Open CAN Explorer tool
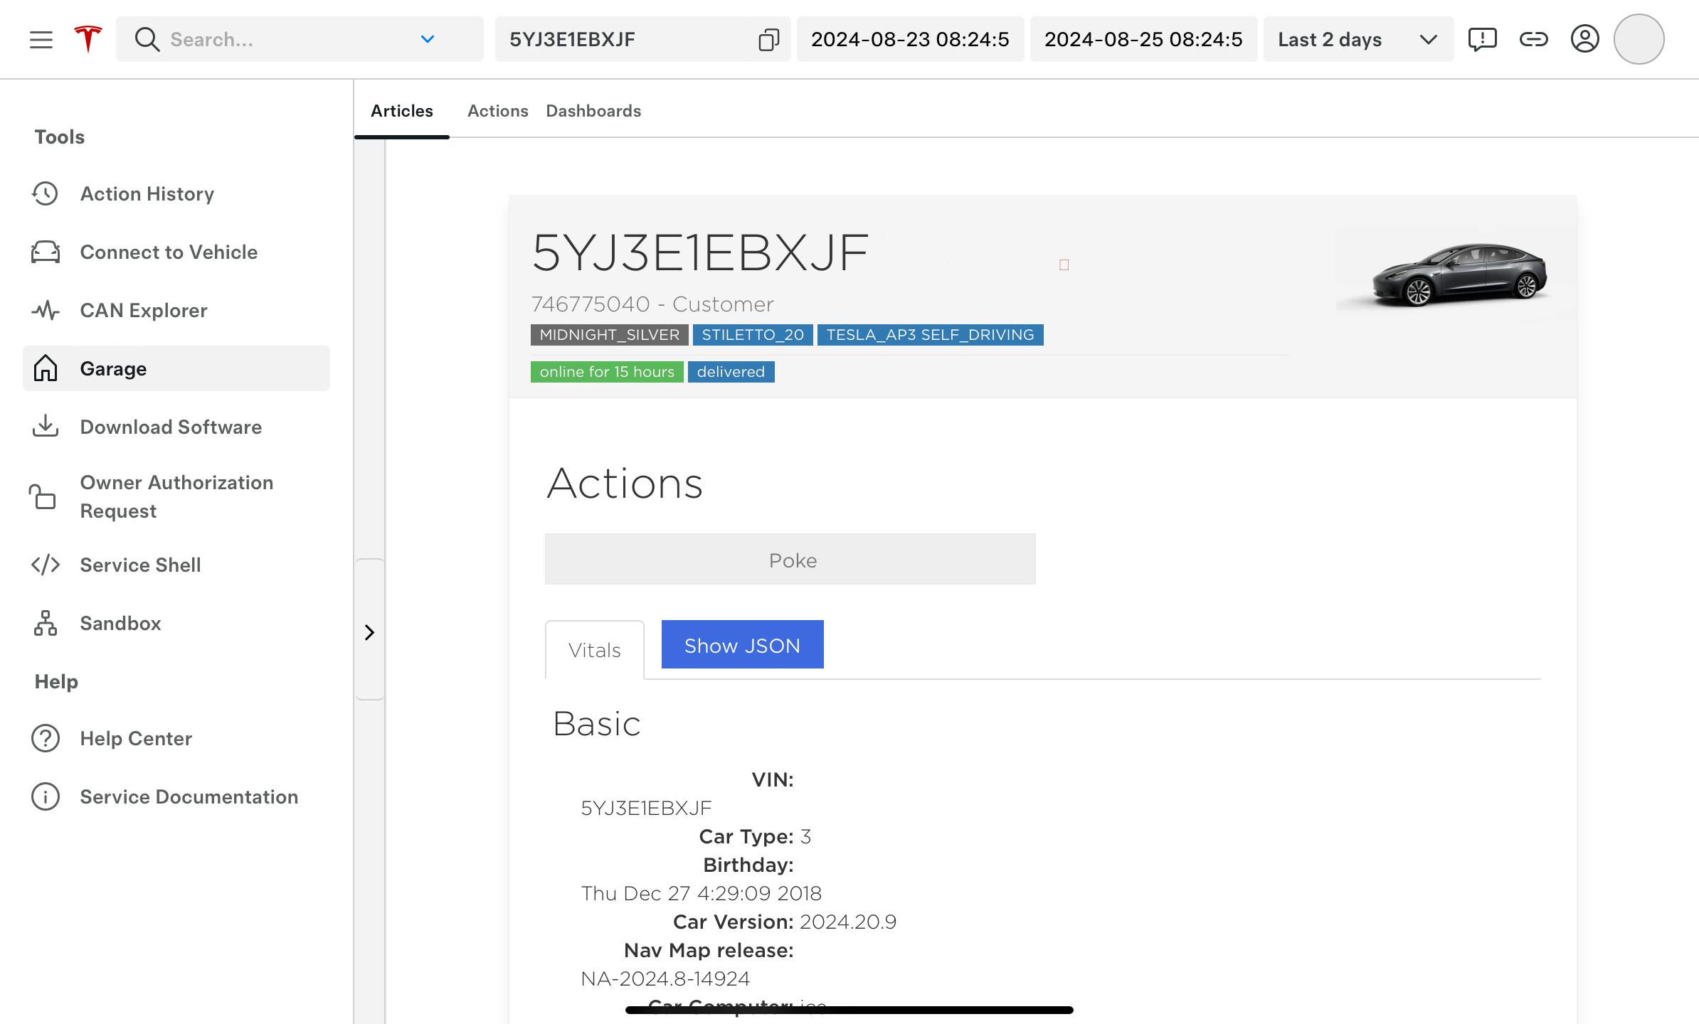Screen dimensions: 1699x1024 coord(143,311)
